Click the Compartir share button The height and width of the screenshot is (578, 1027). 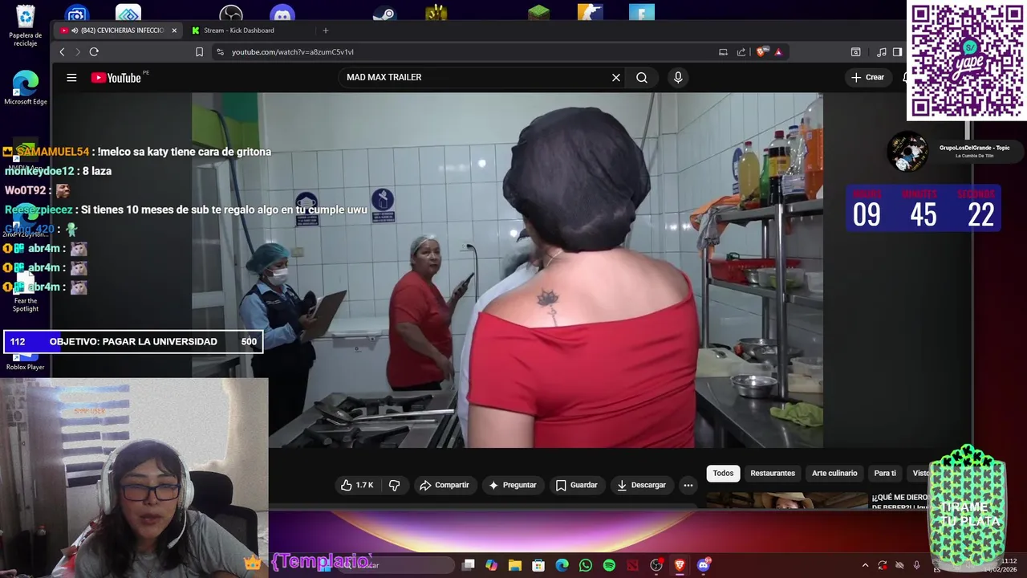tap(444, 485)
